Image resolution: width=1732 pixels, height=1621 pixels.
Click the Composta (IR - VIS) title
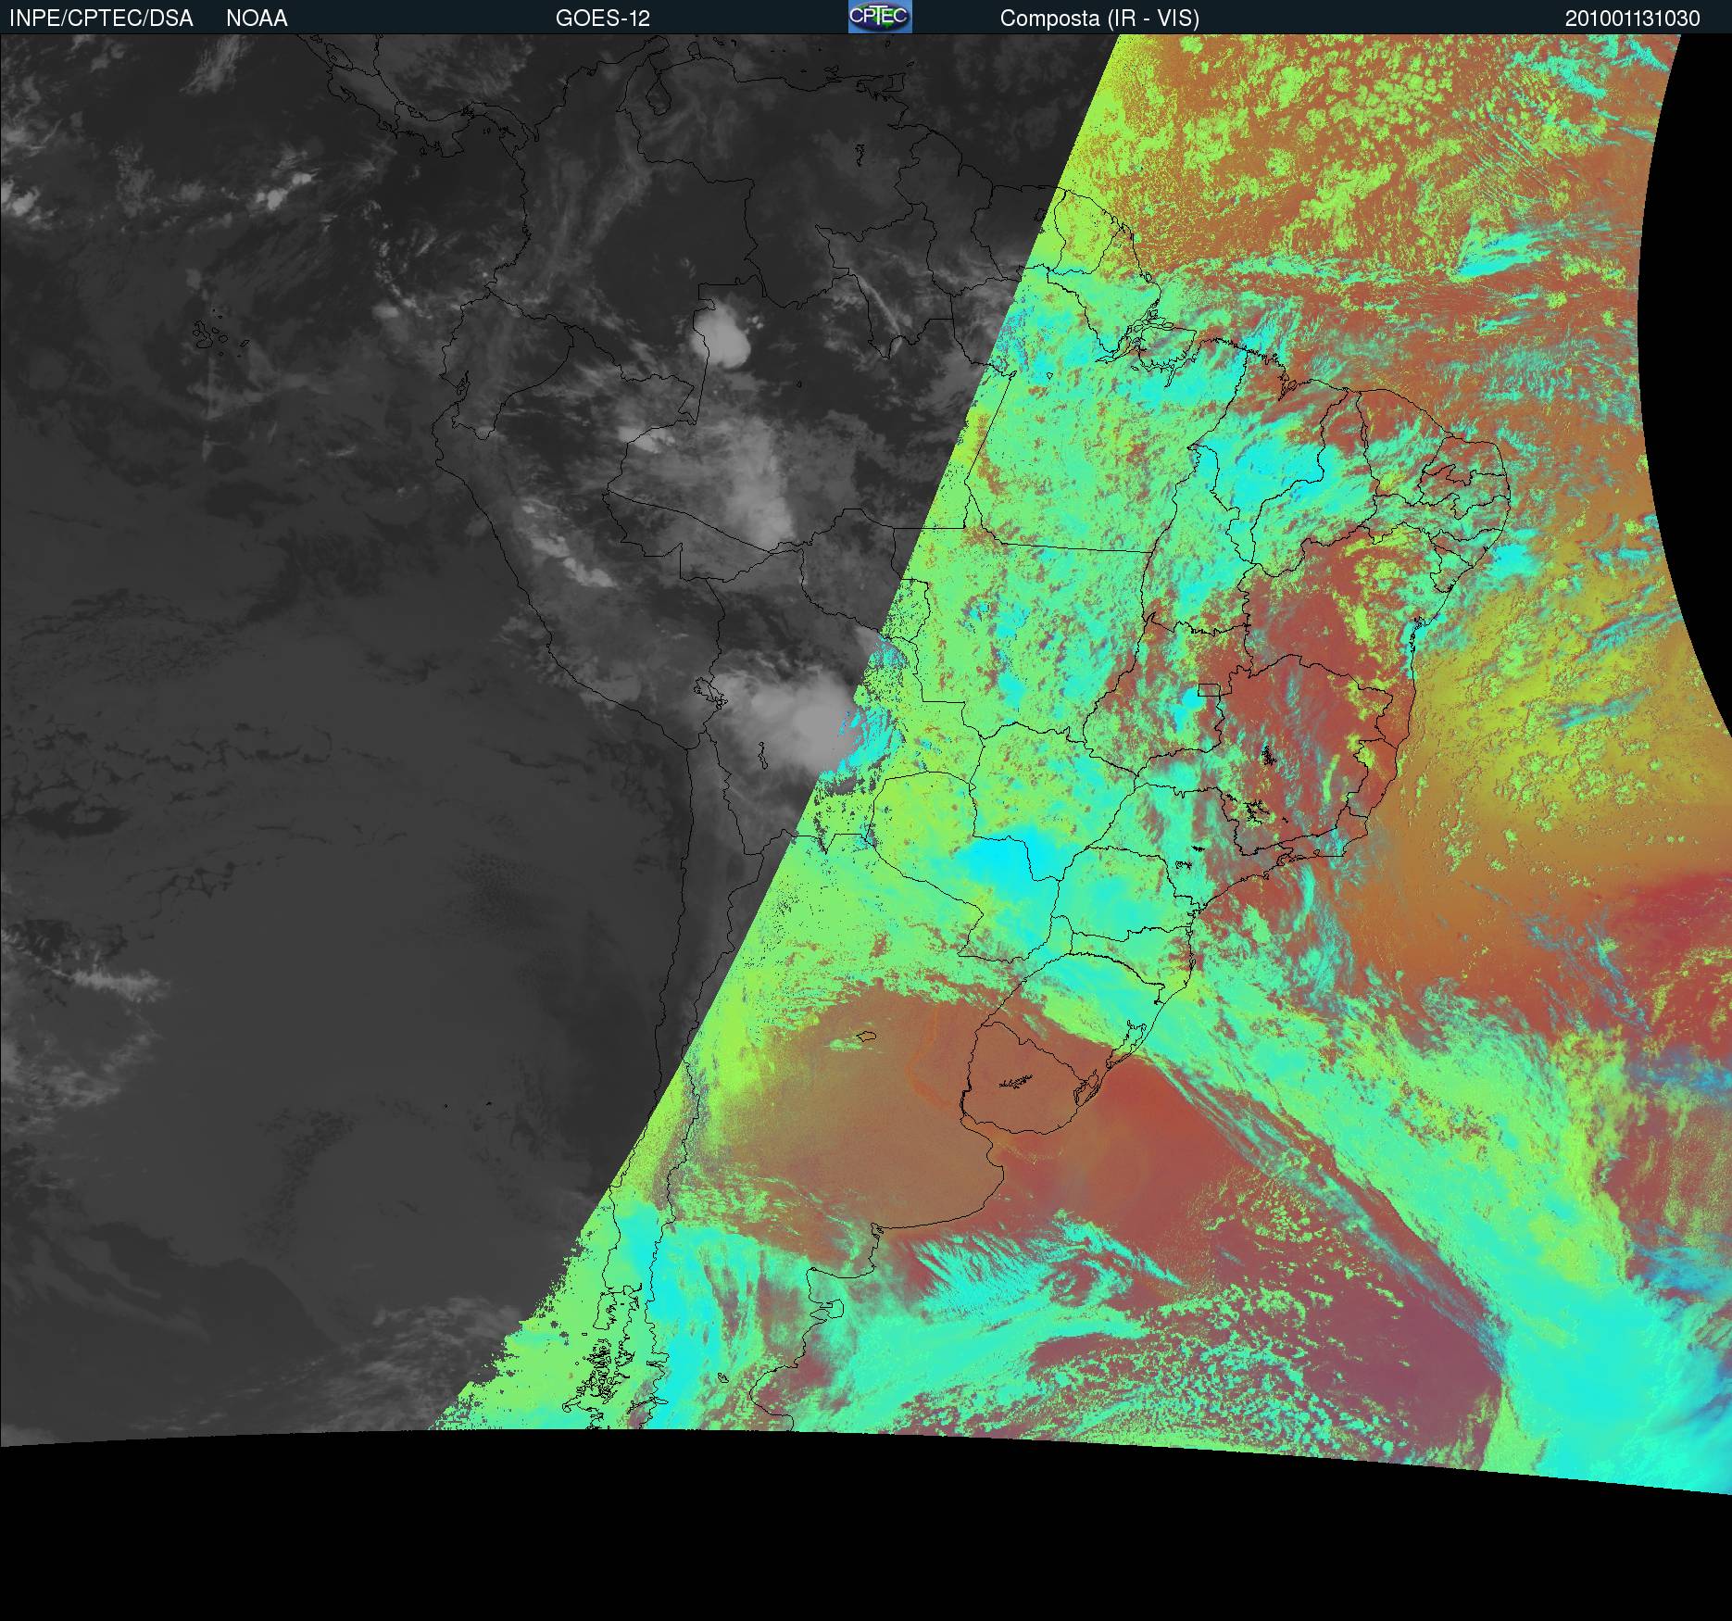pos(1099,19)
